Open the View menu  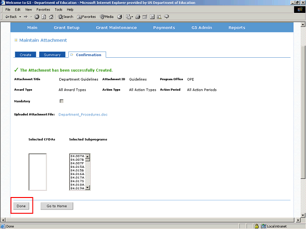pyautogui.click(x=28, y=10)
